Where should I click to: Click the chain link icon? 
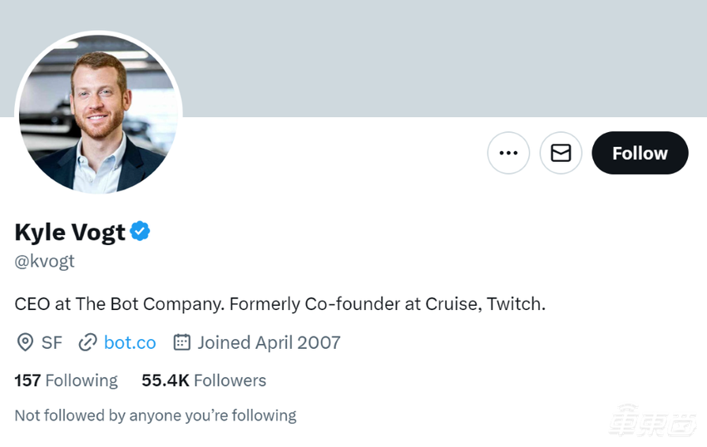87,342
